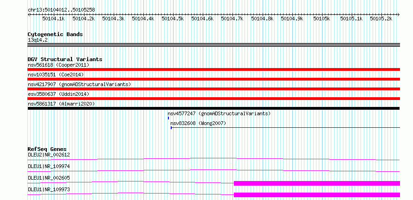
Task: Open nsv4577247 (gnomADStructuralVariants) label
Action: click(219, 113)
